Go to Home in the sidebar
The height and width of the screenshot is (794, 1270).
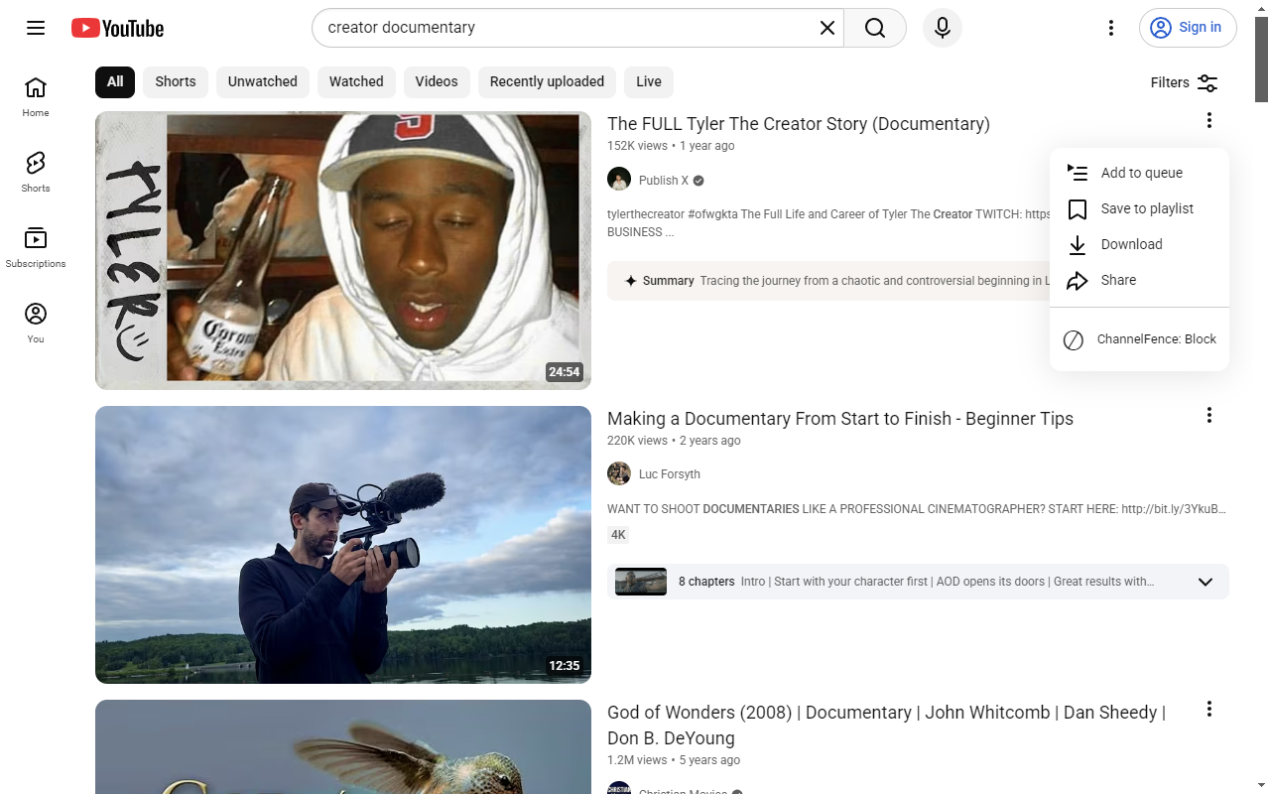coord(36,97)
